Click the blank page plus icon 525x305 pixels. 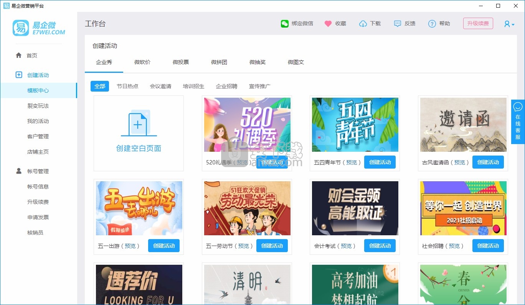139,123
